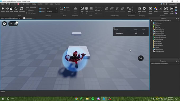Switch to the Rotate tool

(16, 9)
